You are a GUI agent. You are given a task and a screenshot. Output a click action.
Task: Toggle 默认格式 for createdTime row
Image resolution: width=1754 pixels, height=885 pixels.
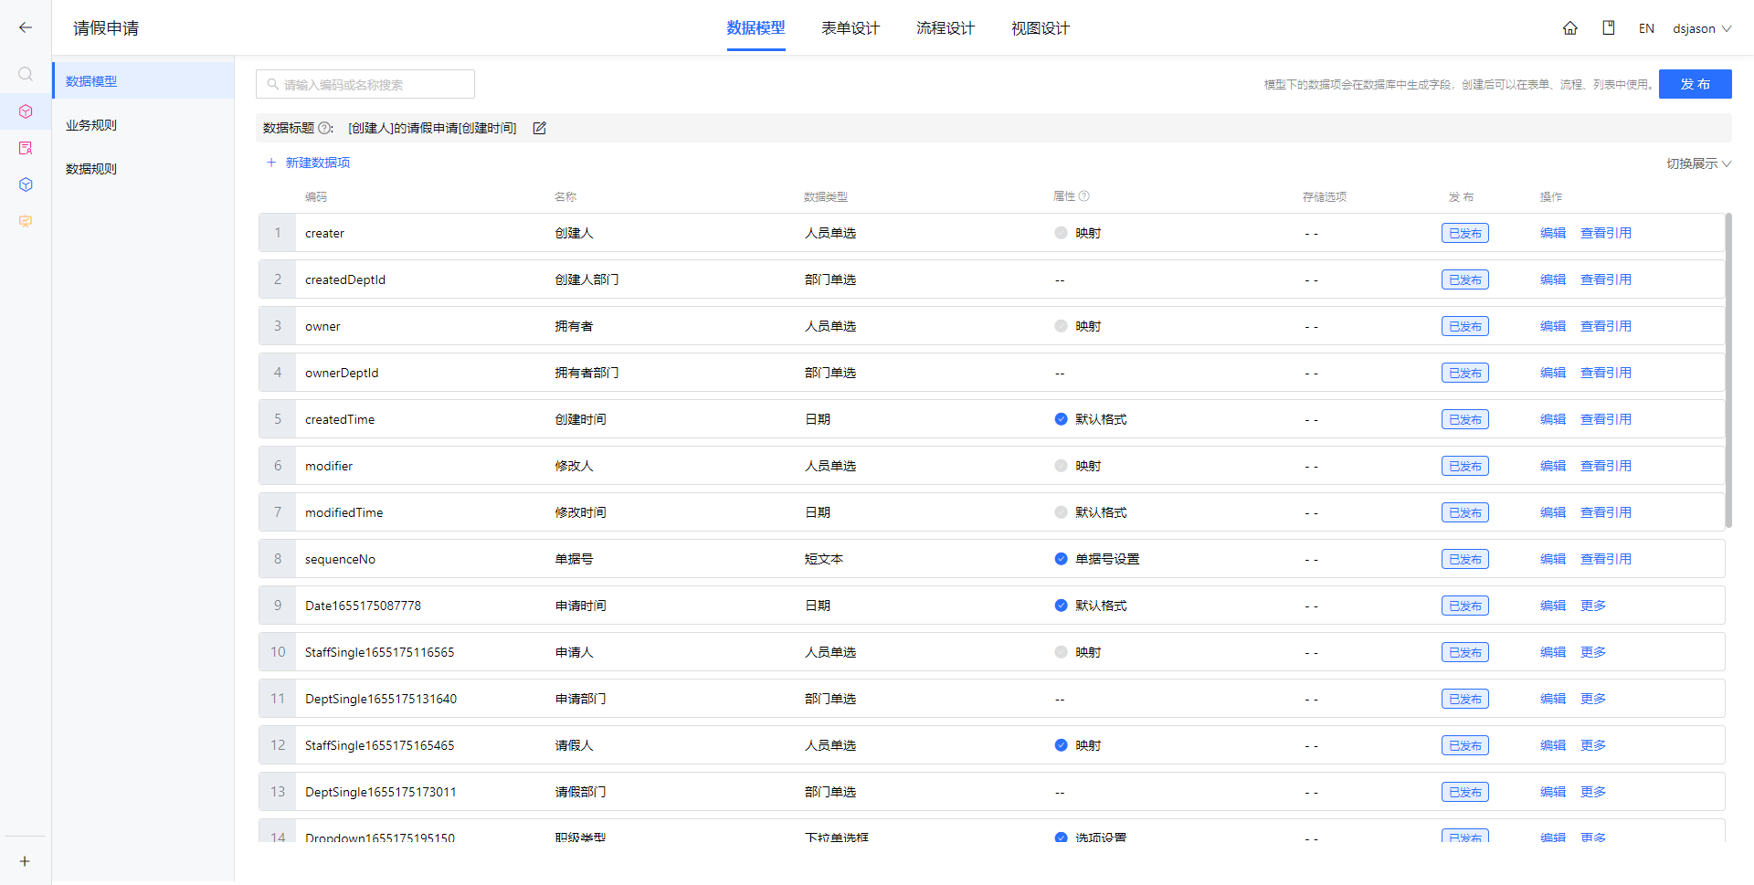point(1061,419)
